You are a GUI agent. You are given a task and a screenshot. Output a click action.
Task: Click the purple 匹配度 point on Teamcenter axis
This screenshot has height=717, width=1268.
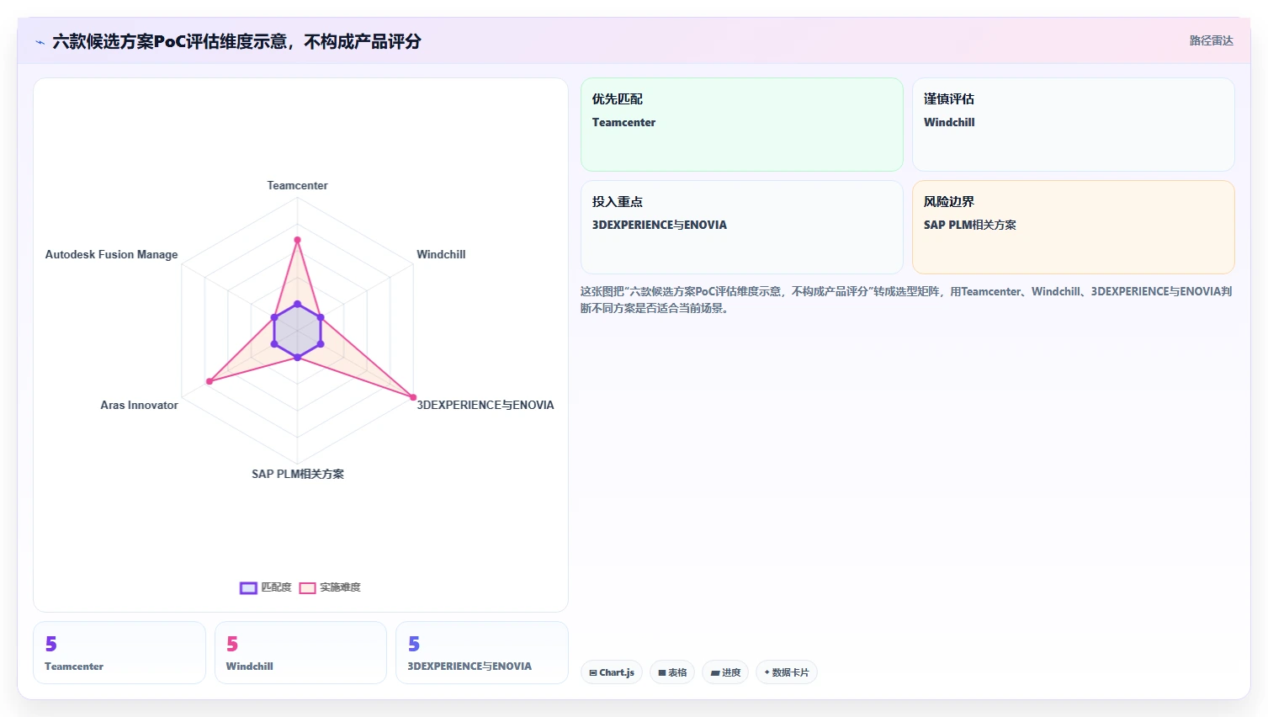point(297,304)
